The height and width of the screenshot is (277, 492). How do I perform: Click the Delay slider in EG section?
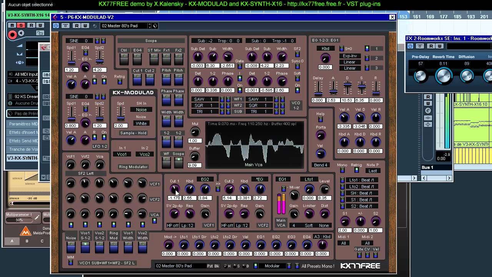click(318, 89)
